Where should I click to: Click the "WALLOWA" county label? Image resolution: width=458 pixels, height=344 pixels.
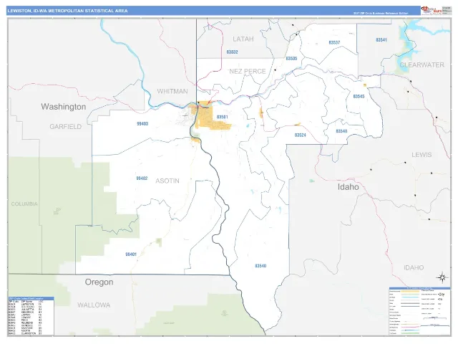(94, 305)
